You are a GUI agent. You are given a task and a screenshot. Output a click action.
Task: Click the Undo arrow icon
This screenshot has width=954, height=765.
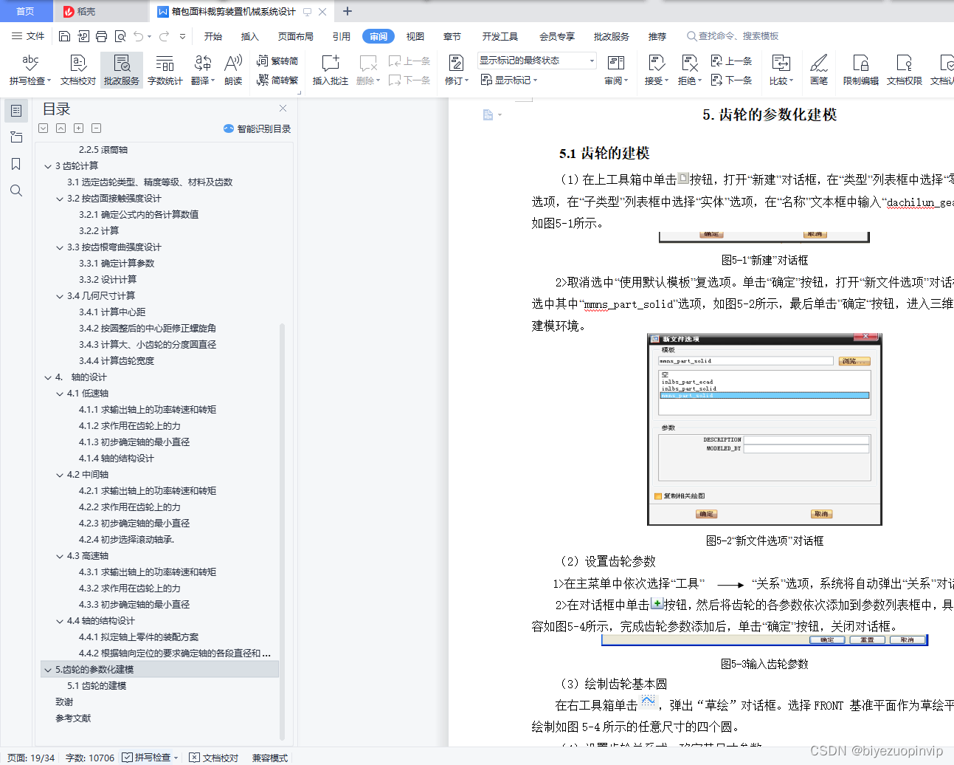click(139, 36)
